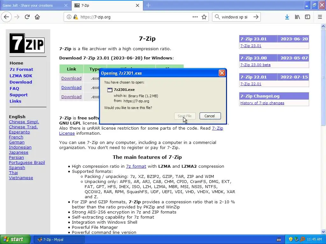
Task: Click the page scrollbar down arrow
Action: coord(323,232)
